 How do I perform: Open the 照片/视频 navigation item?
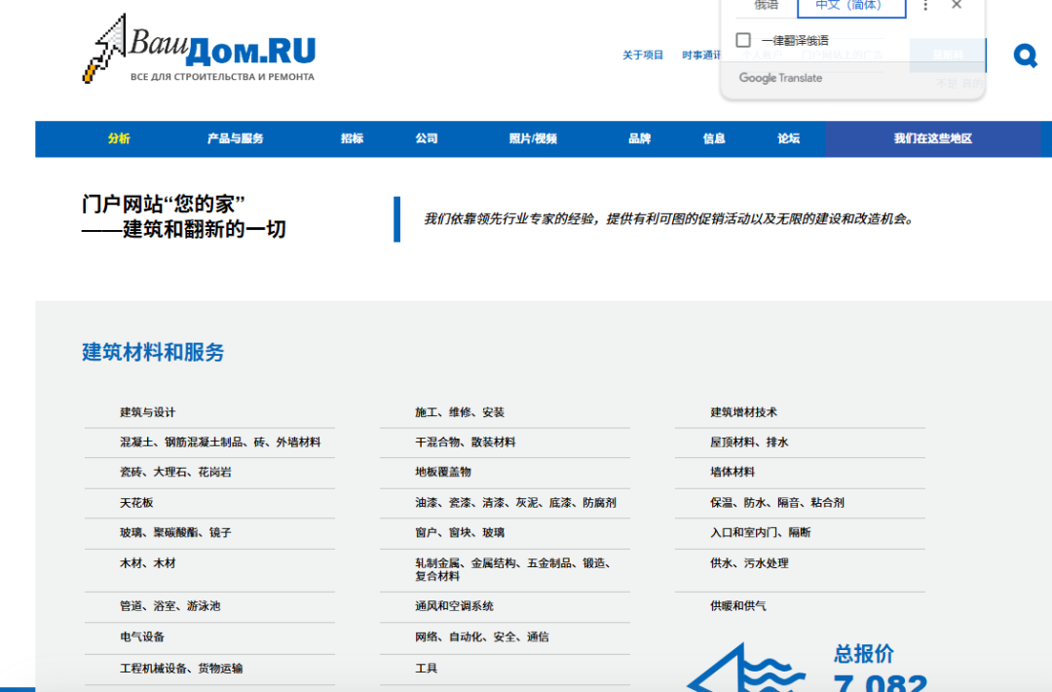pyautogui.click(x=534, y=139)
